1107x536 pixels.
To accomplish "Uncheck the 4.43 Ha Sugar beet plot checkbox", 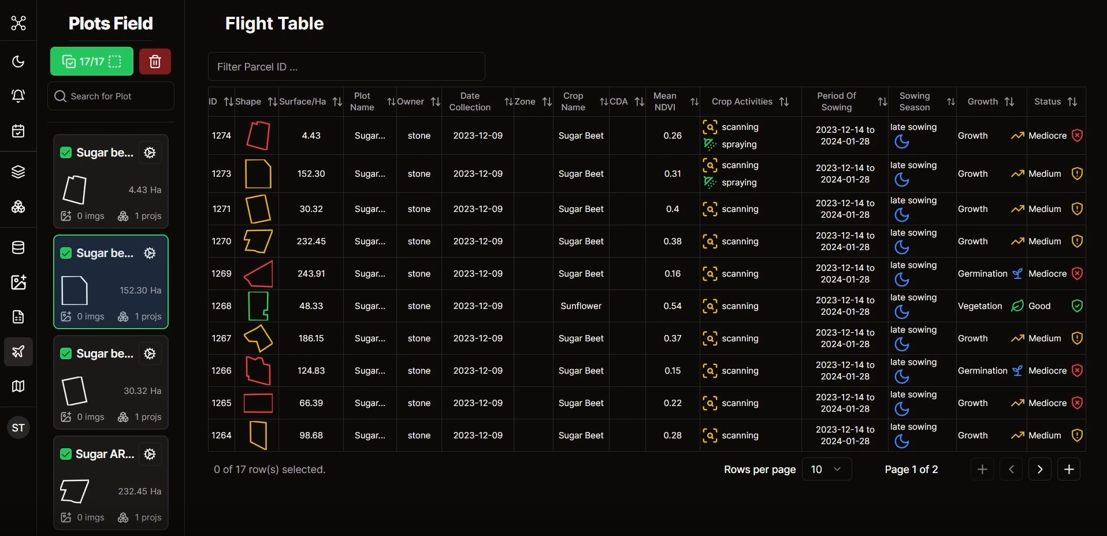I will tap(66, 152).
